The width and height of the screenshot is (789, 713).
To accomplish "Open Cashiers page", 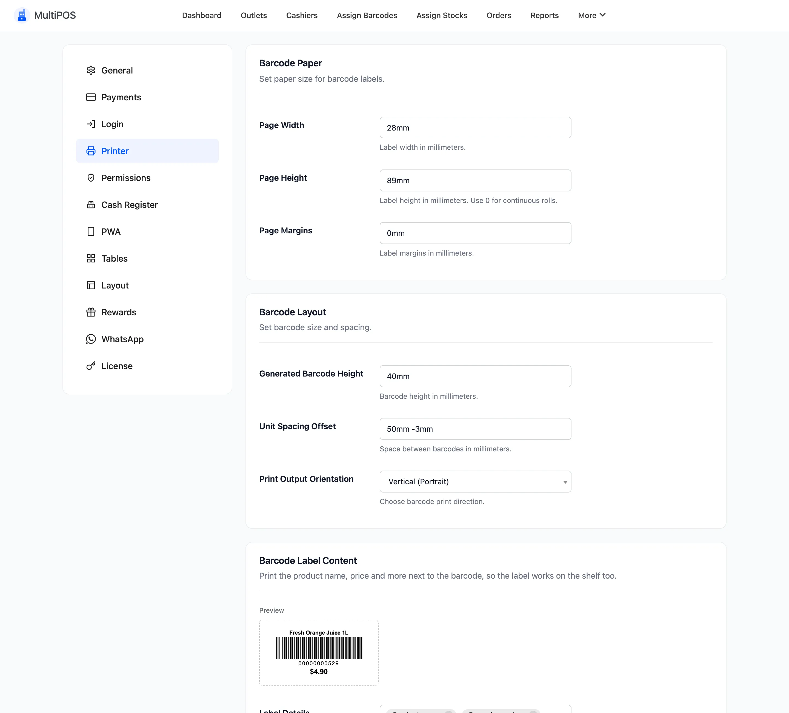I will tap(302, 15).
